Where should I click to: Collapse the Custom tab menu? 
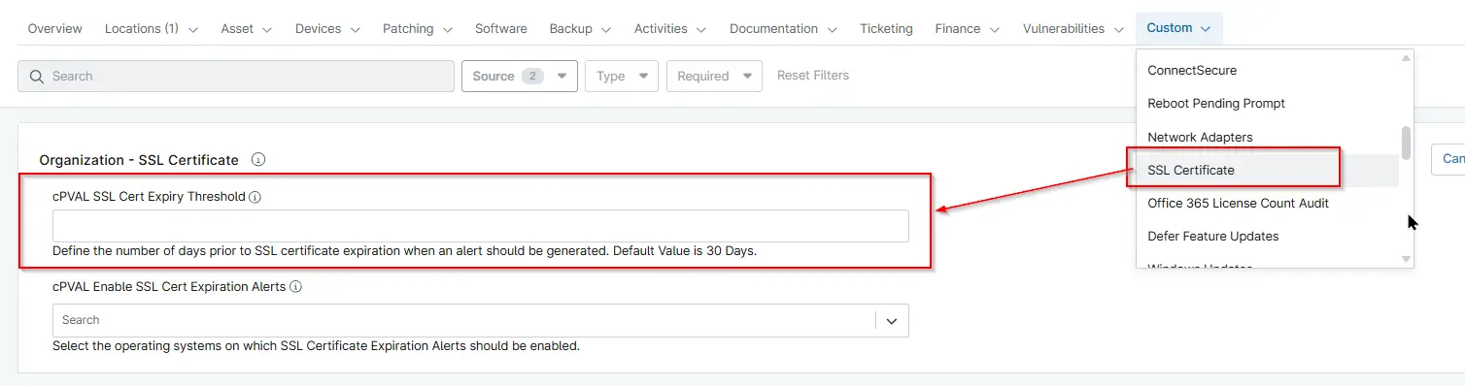pyautogui.click(x=1178, y=28)
